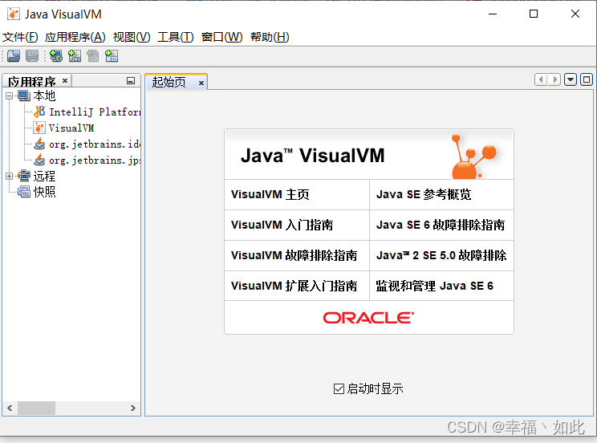This screenshot has height=443, width=597.
Task: Select the IntelliJ Platform tree entry
Action: 95,112
